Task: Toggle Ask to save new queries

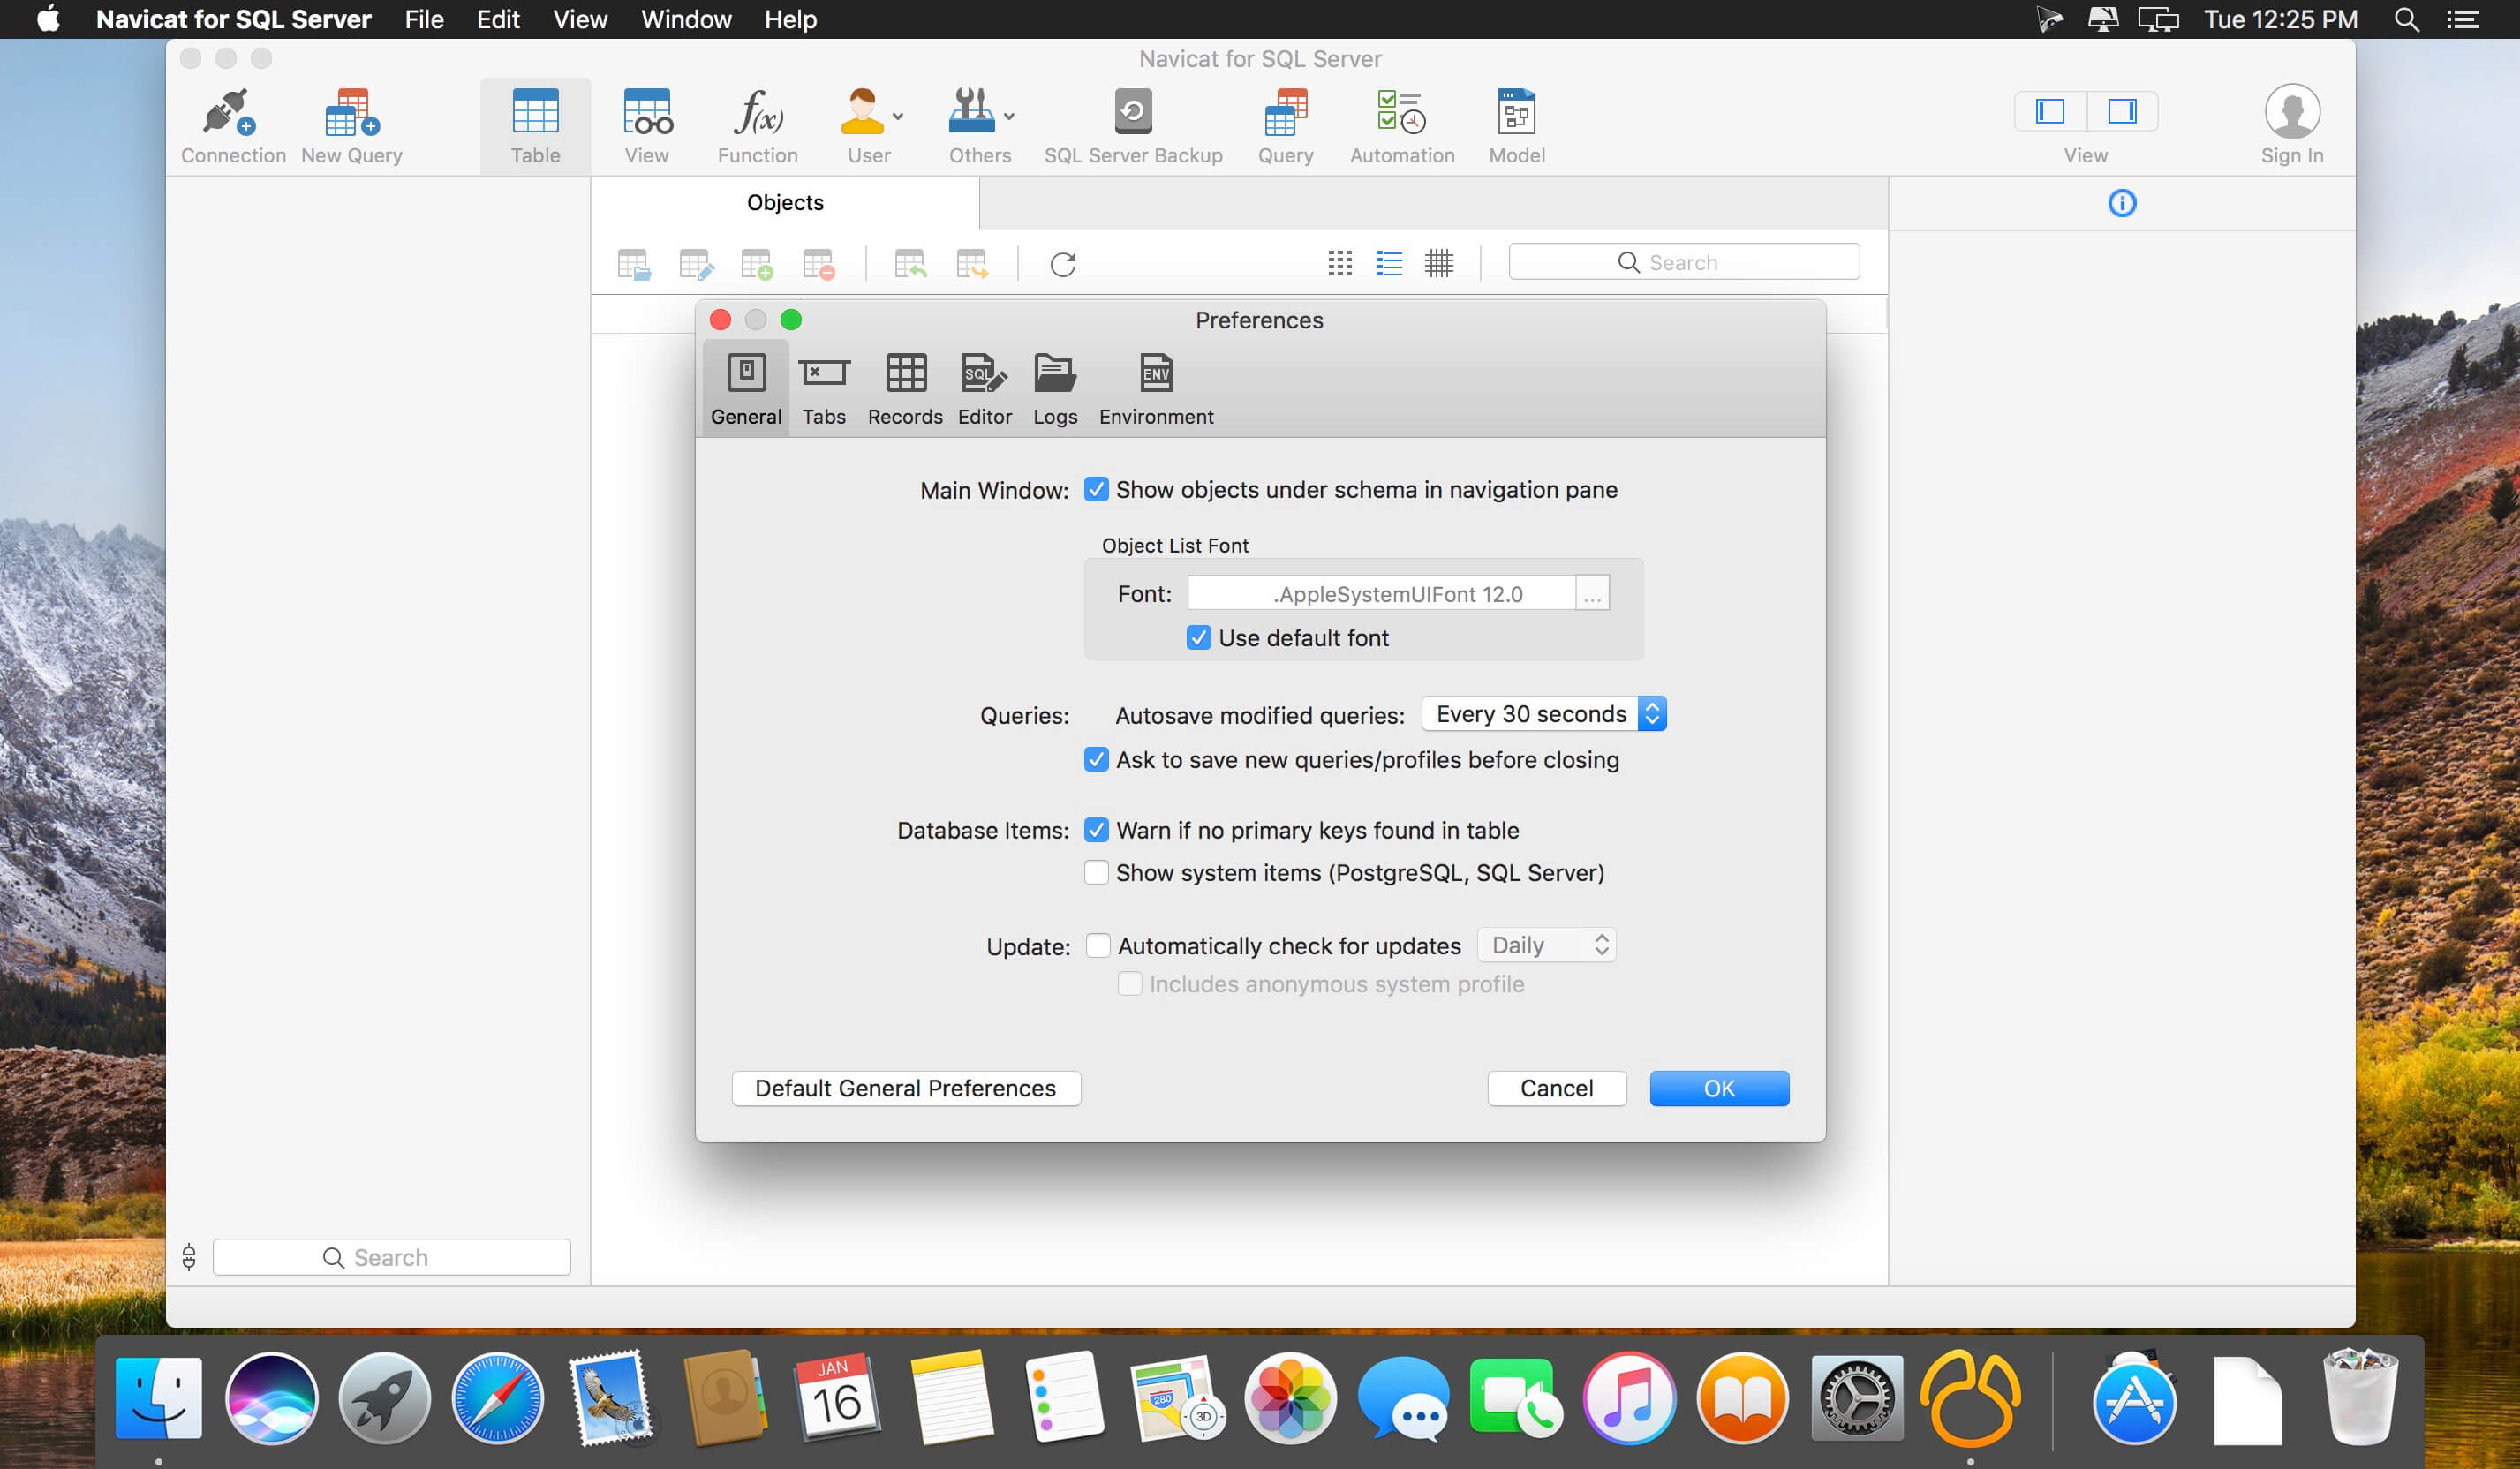Action: 1095,759
